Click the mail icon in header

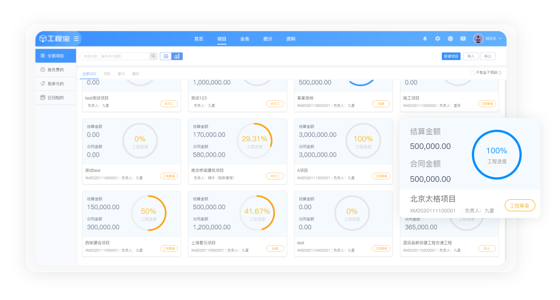(463, 39)
